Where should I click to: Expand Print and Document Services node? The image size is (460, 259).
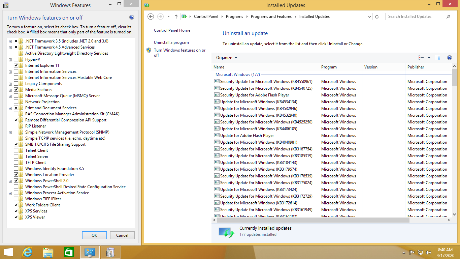click(x=10, y=108)
